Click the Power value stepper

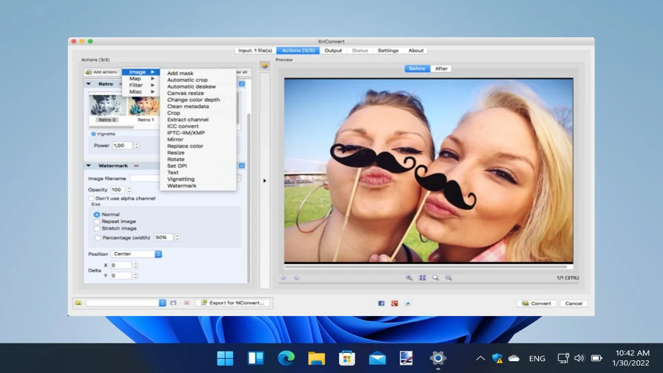tap(136, 146)
